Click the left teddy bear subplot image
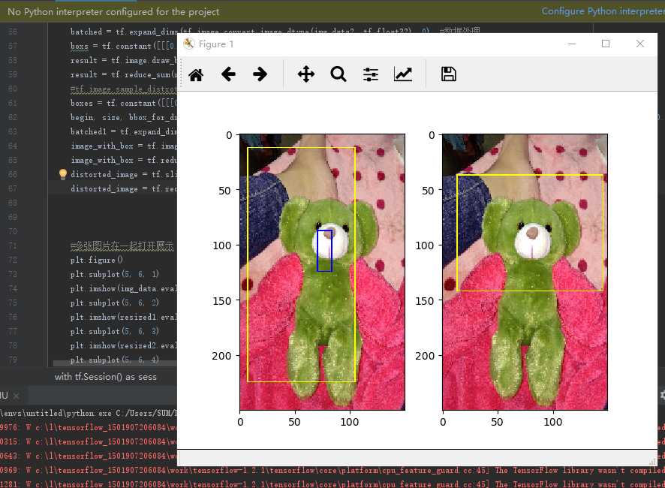 [x=322, y=272]
